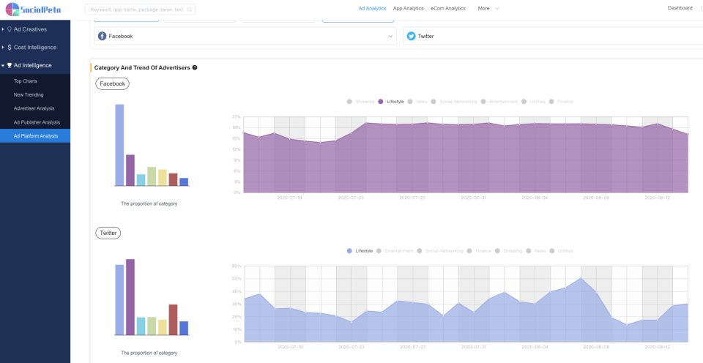Toggle Entertainment in Facebook chart legend
The width and height of the screenshot is (703, 363).
coord(499,102)
